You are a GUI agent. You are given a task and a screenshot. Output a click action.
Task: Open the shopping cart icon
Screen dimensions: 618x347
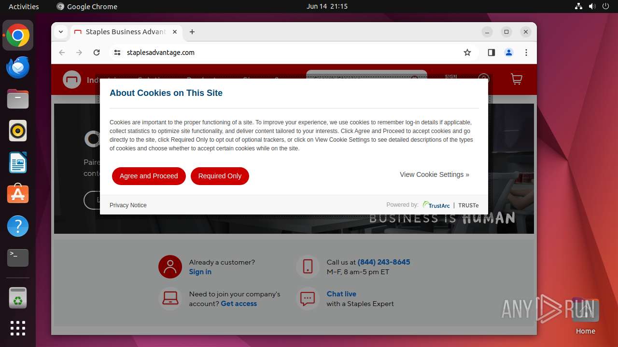coord(517,80)
